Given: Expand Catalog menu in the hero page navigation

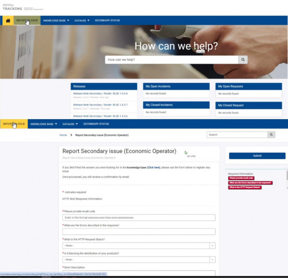Looking at the screenshot, I should point(82,20).
